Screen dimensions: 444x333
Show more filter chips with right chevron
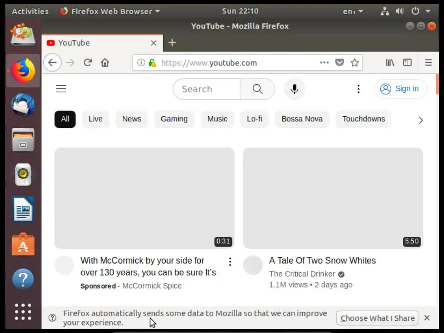tap(421, 121)
